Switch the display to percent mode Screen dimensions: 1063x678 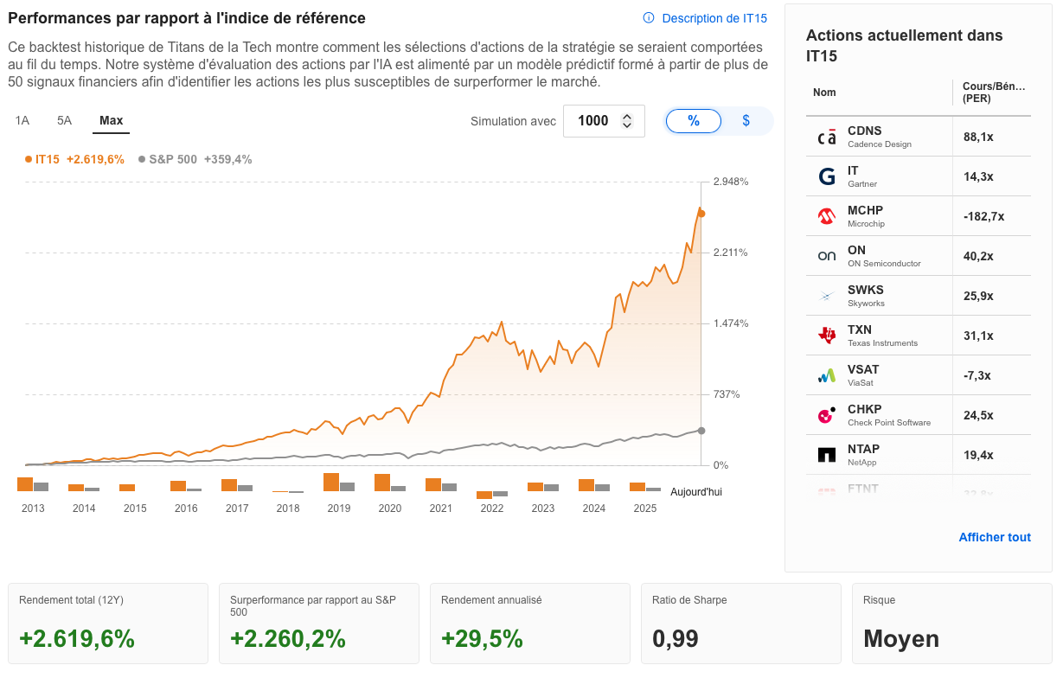pyautogui.click(x=694, y=121)
